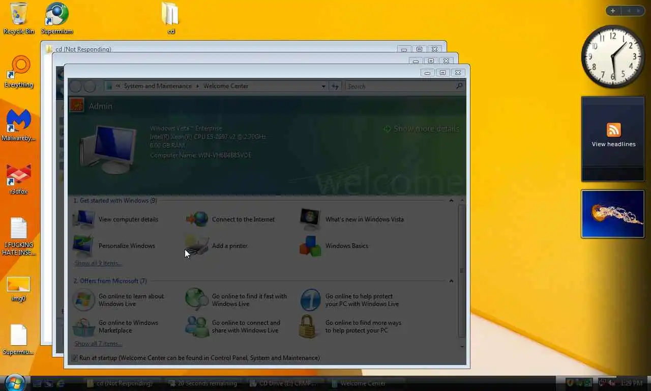Select the Everything desktop shortcut
Screen dimensions: 651x391
coord(19,72)
